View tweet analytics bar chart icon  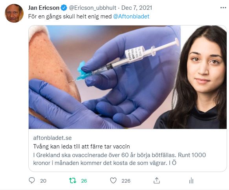point(191,181)
